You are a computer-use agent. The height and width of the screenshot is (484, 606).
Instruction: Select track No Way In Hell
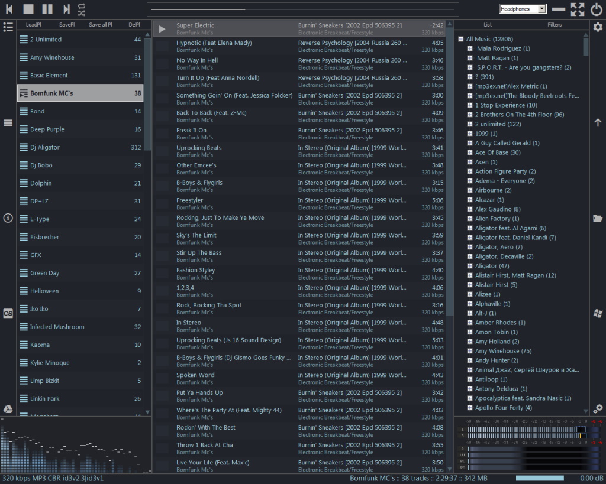(299, 64)
